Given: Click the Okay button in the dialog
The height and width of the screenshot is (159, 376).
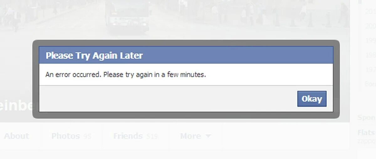Looking at the screenshot, I should pos(312,99).
